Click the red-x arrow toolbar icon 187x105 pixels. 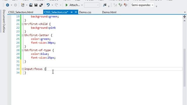(x=125, y=5)
